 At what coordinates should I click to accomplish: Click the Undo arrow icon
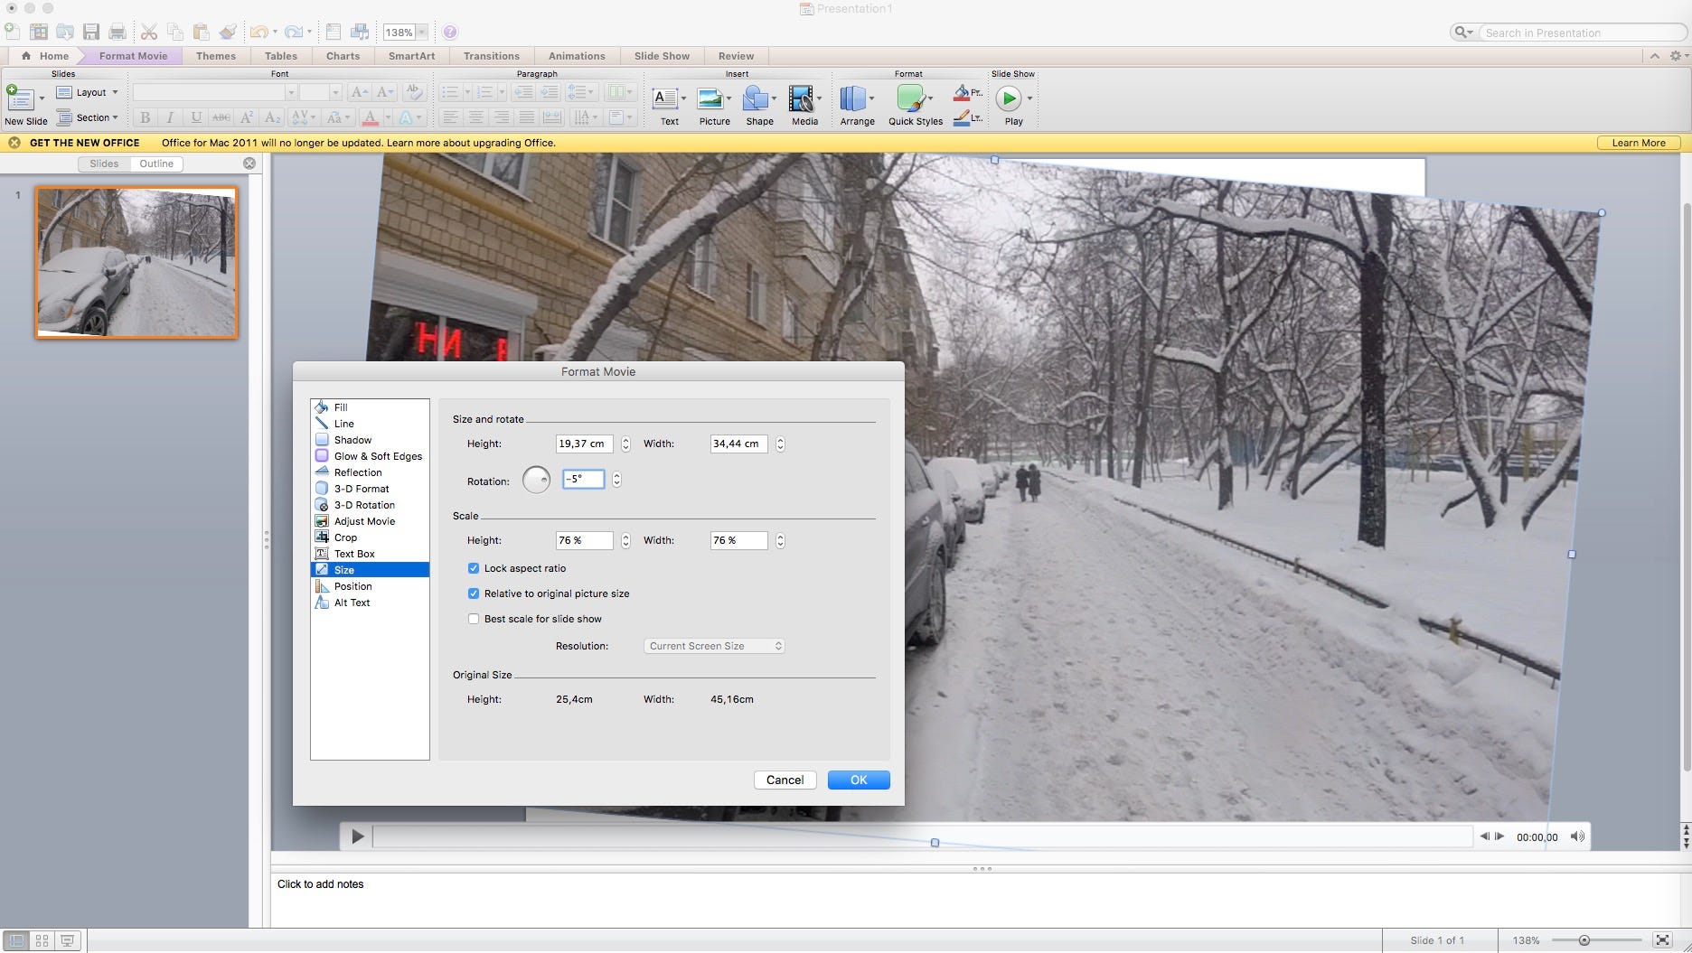(258, 32)
